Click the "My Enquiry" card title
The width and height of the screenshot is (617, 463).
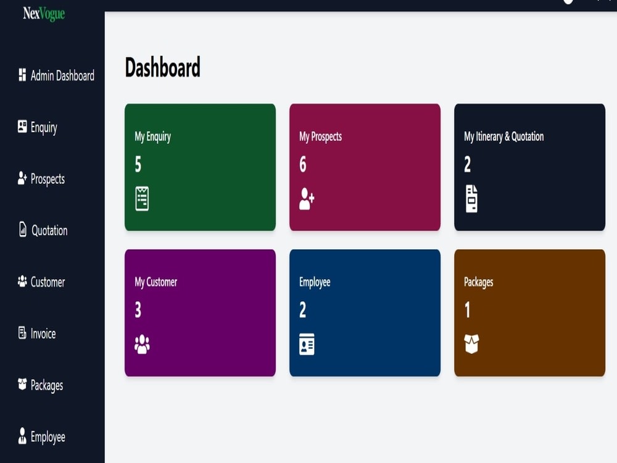tap(152, 136)
